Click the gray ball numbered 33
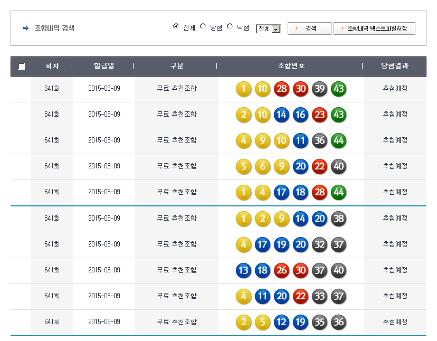This screenshot has height=341, width=437. tap(319, 296)
